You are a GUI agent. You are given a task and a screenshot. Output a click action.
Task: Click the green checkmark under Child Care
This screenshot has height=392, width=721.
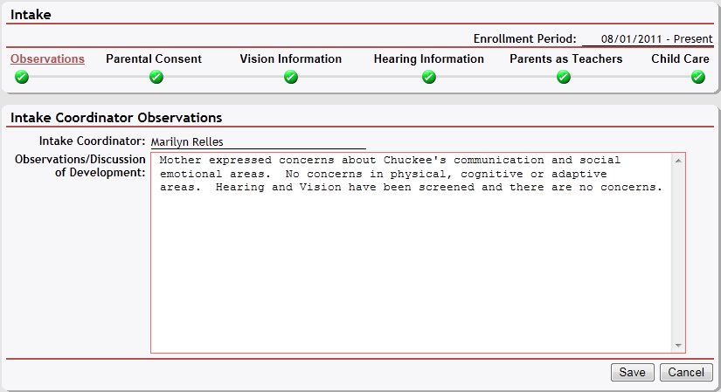698,77
